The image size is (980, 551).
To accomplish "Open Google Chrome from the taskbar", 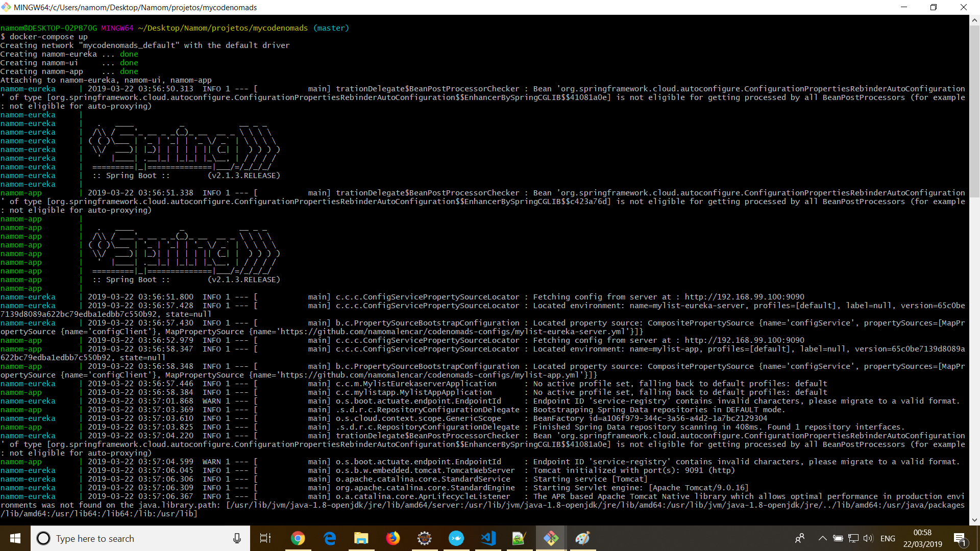I will coord(298,538).
